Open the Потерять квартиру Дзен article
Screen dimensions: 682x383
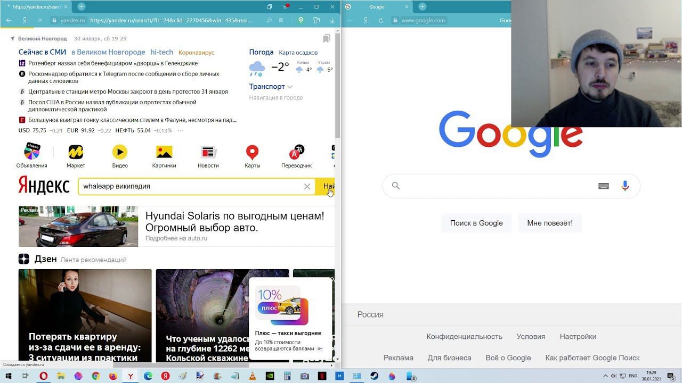click(85, 316)
